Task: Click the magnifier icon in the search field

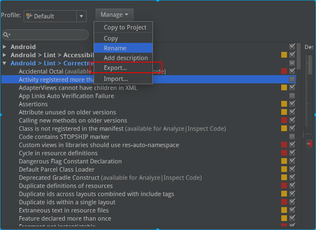Action: (7, 35)
